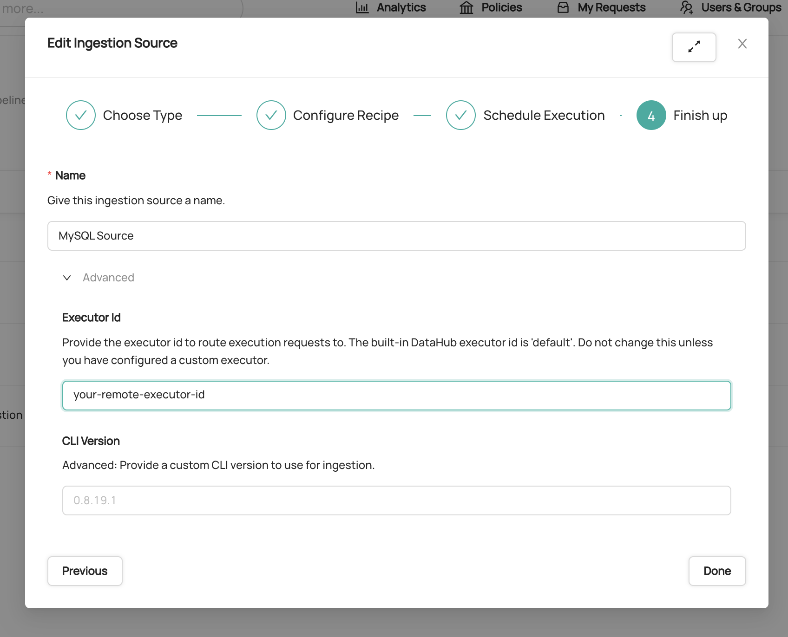Click the Analytics bar chart icon
Screen dimensions: 788x637
tap(362, 7)
